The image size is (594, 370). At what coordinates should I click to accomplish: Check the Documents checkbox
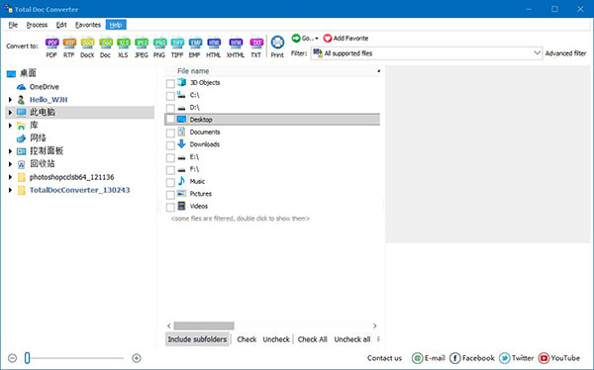170,133
